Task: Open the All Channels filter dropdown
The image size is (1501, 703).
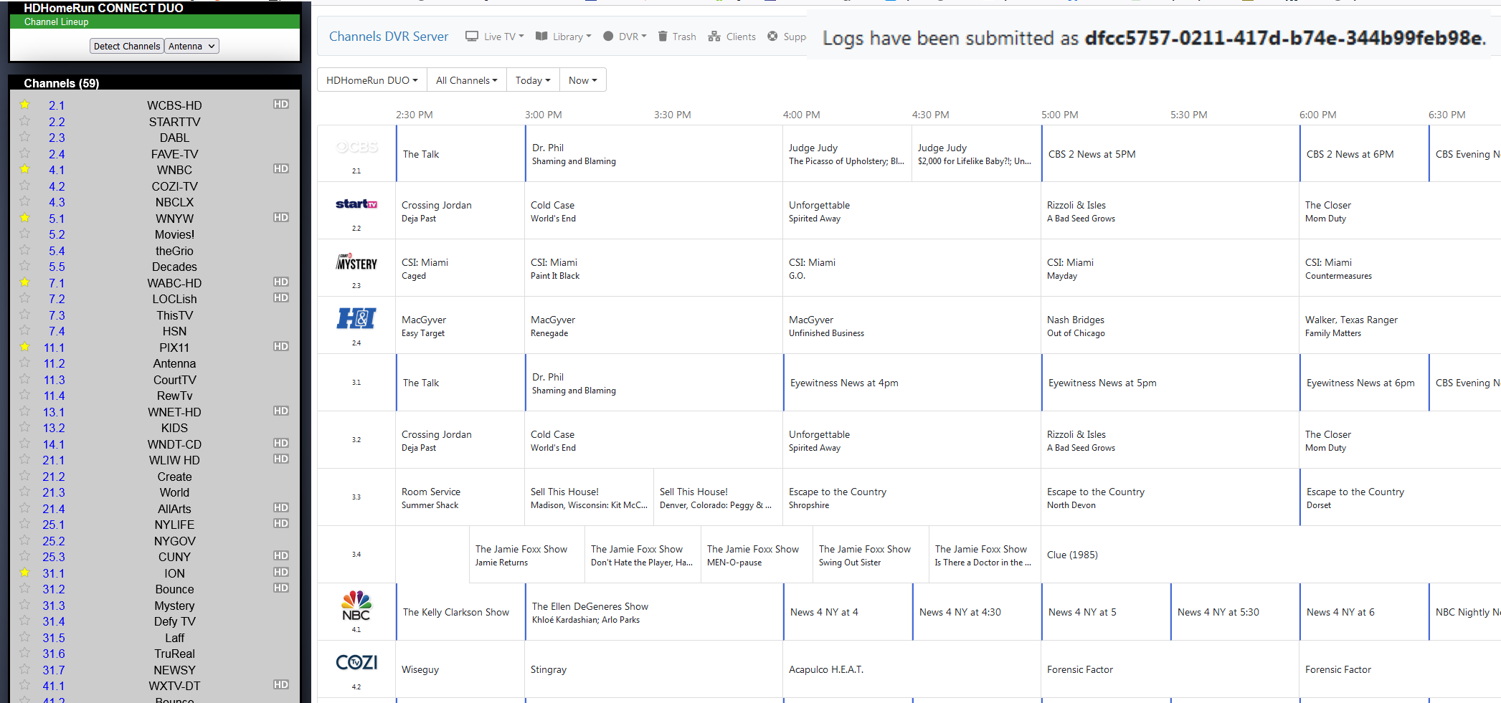Action: point(466,80)
